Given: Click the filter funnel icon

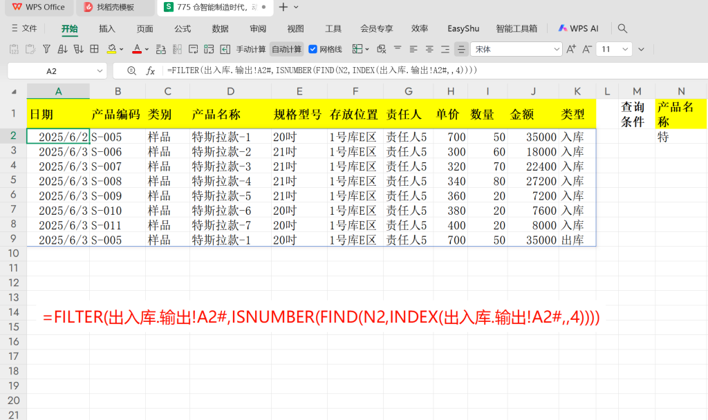Looking at the screenshot, I should 46,49.
